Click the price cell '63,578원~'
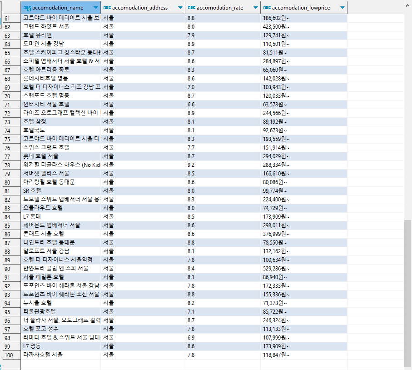412x370 pixels. point(304,105)
